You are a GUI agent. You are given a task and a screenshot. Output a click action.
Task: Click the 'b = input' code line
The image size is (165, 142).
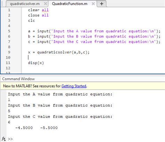[94, 36]
